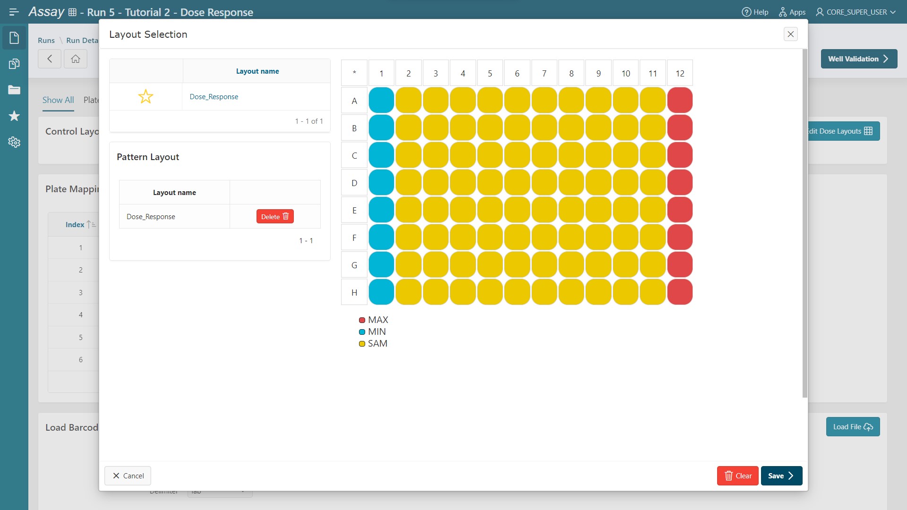Open the copy documents sidebar icon
907x510 pixels.
[14, 64]
